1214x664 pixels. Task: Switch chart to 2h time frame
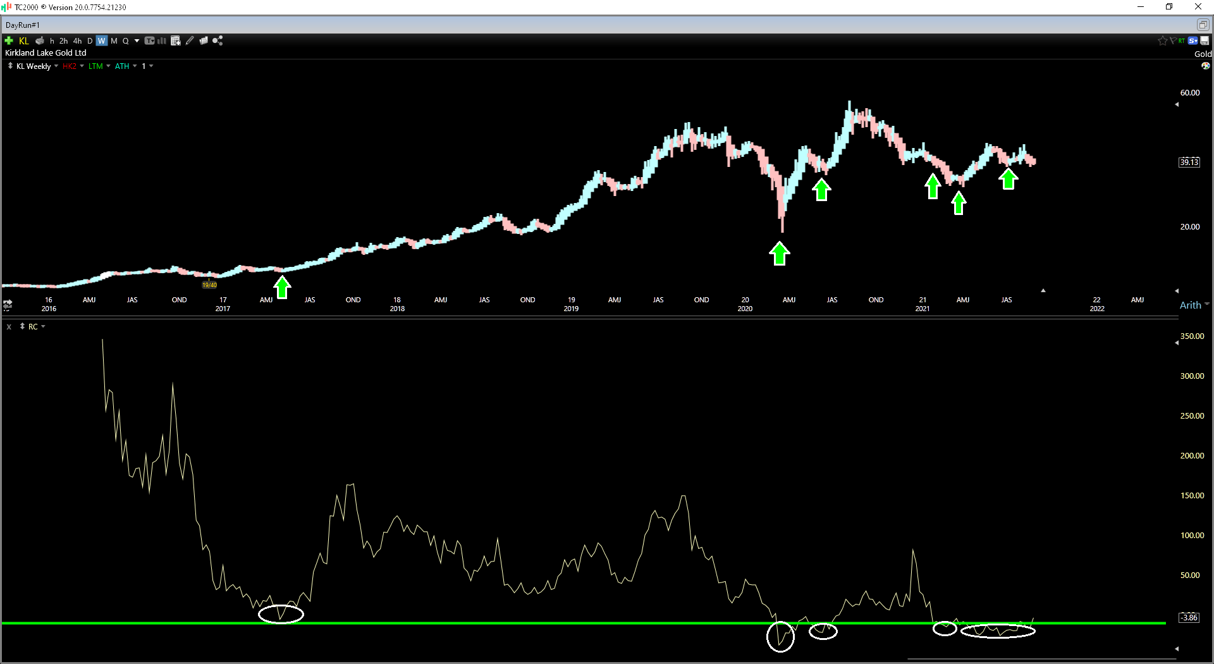click(63, 41)
